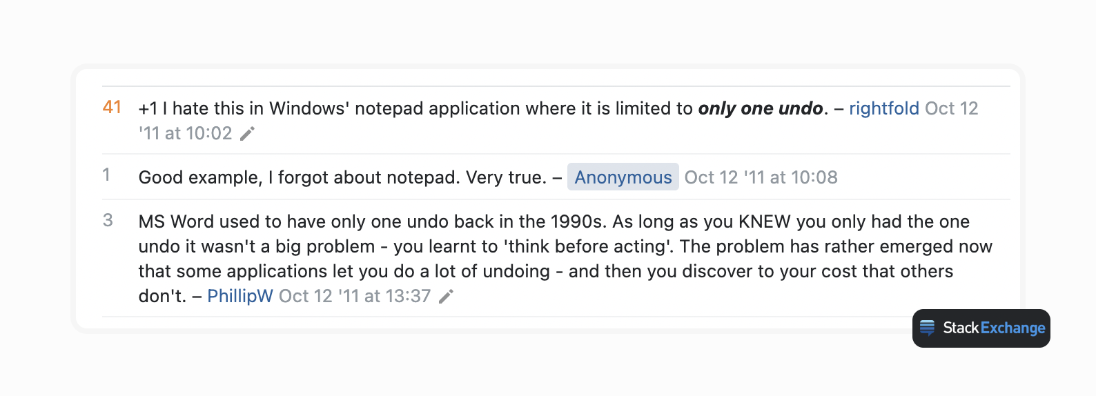Open the Oct 12 '11 at 10:08 timestamp
The width and height of the screenshot is (1096, 396).
click(761, 177)
